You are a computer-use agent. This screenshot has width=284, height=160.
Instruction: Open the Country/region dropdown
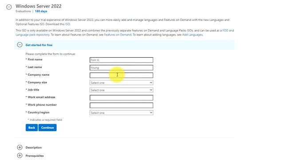click(x=121, y=113)
